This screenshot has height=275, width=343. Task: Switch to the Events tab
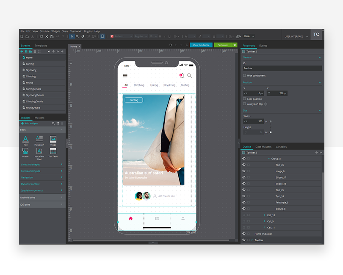click(263, 46)
